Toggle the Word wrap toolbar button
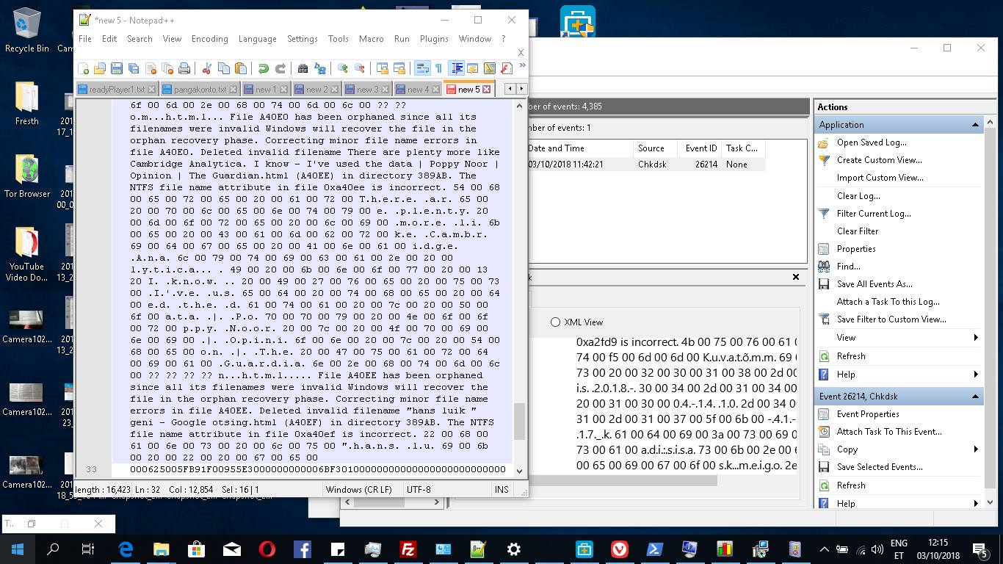Image resolution: width=1003 pixels, height=564 pixels. (x=422, y=68)
